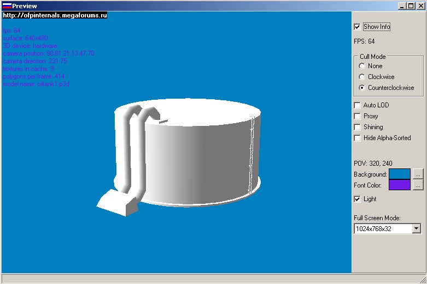Click the 1024x768x32 resolution field
Screen dimensions: 427x284
382,229
